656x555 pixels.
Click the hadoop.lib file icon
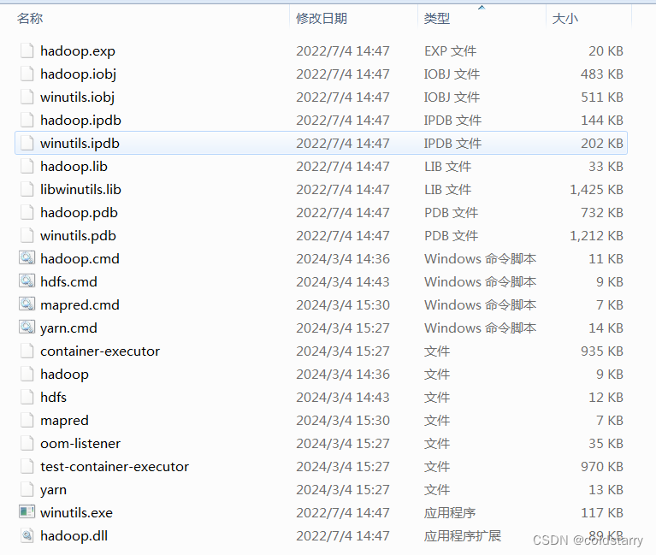(27, 167)
